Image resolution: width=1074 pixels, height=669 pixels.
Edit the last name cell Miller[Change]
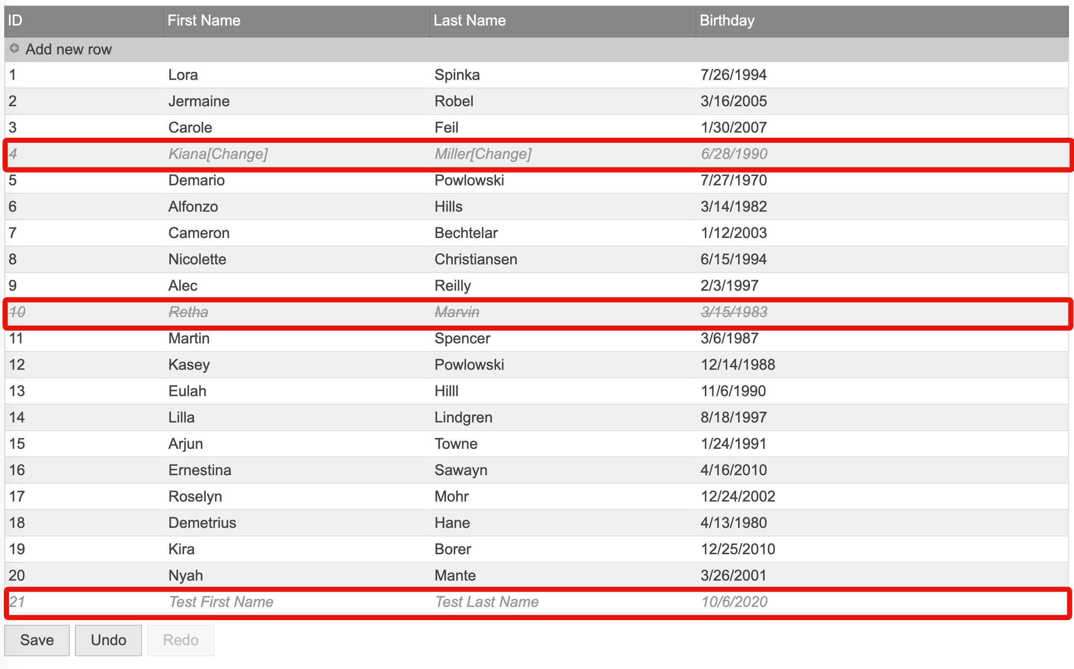[483, 153]
